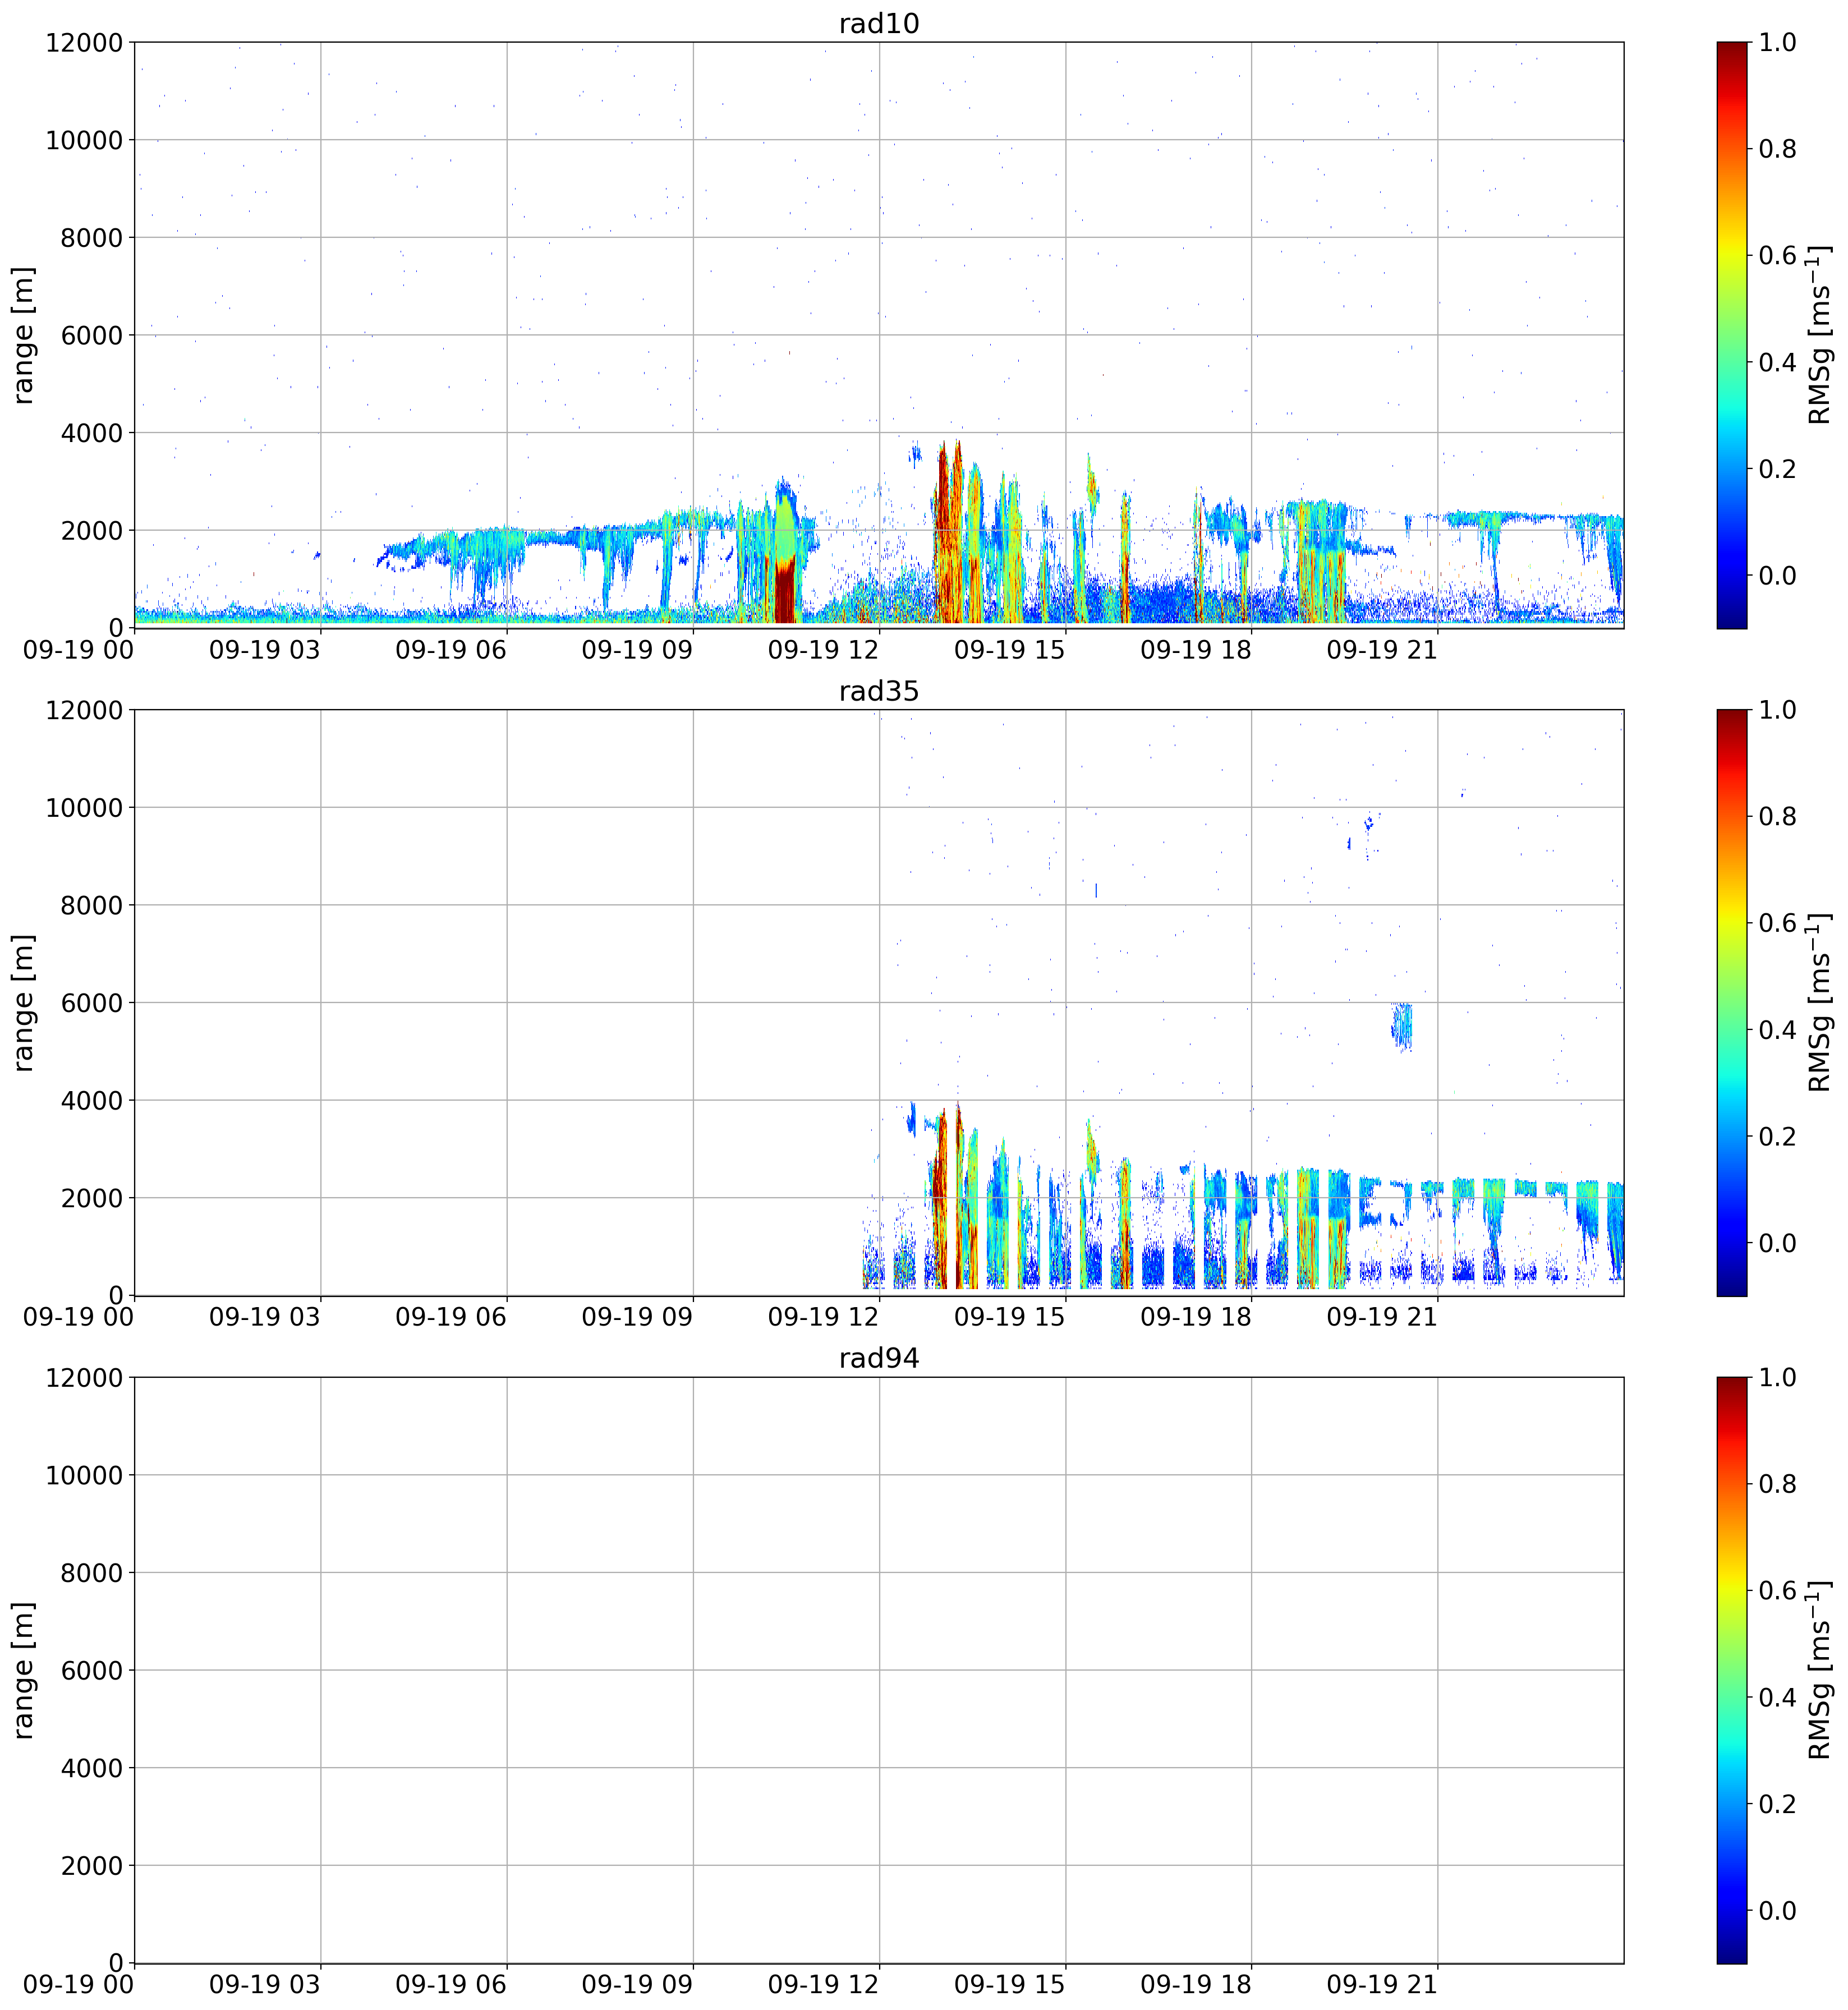
Task: Click the rad10 y-axis label 'range [m]'
Action: 23,335
